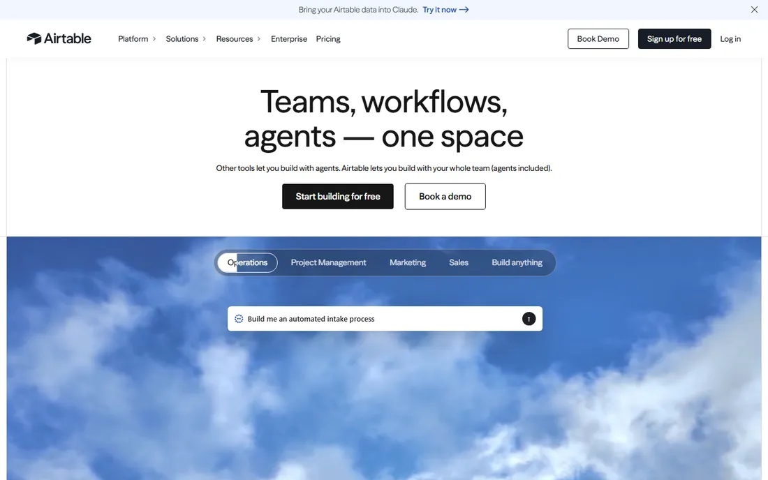The image size is (768, 480).
Task: Expand the Solutions menu
Action: pyautogui.click(x=186, y=38)
